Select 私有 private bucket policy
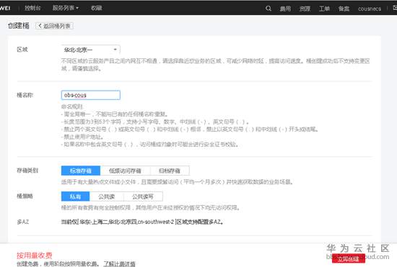 click(x=76, y=196)
